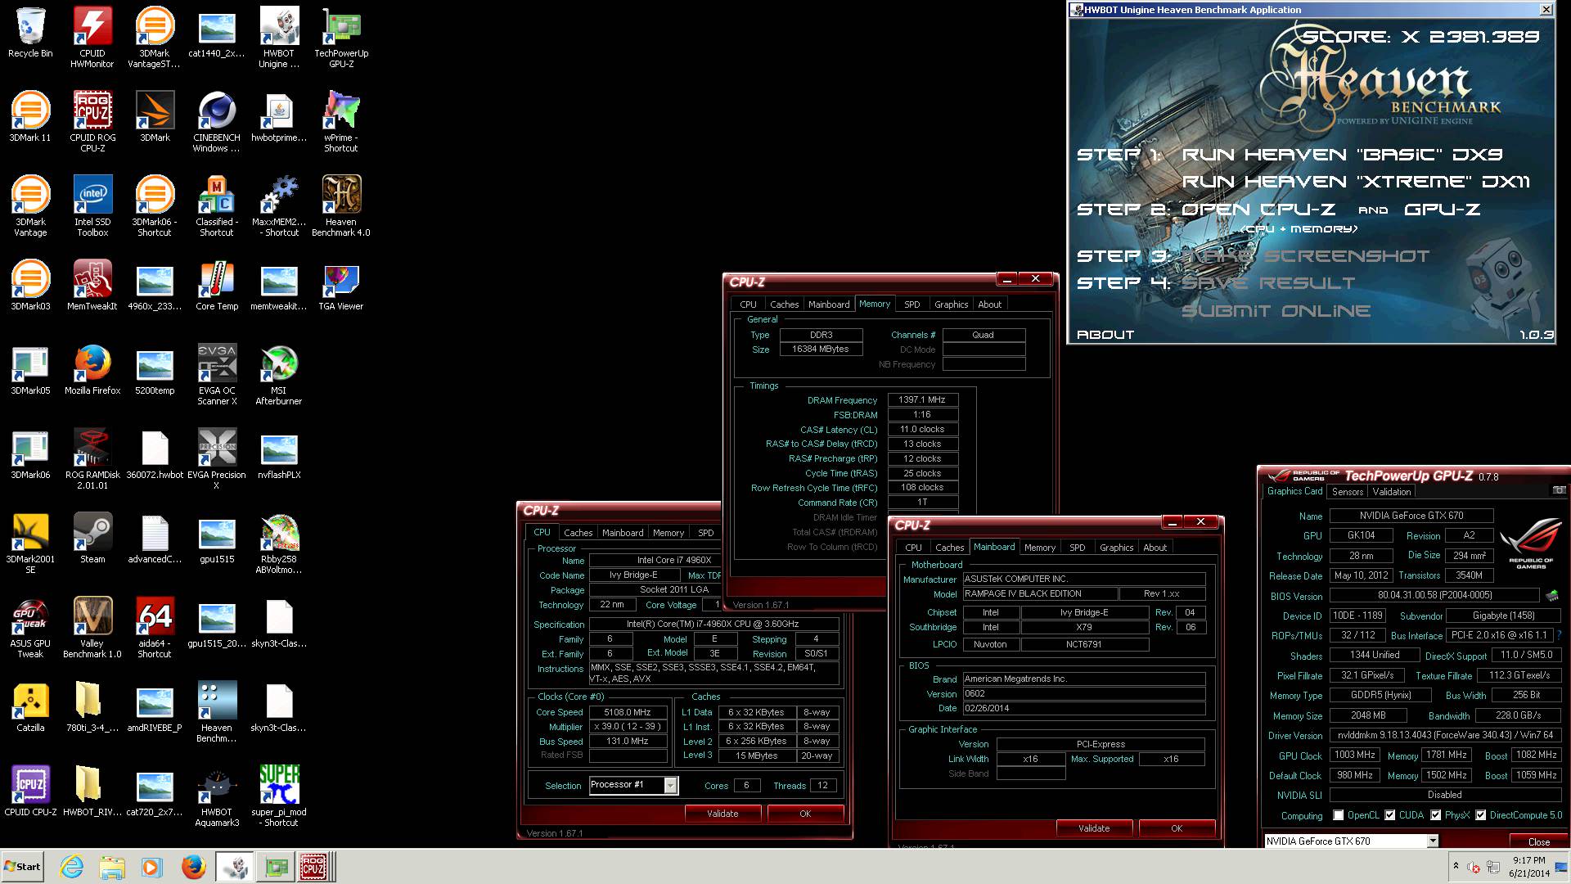Open Intel SSD Toolbox icon

click(x=92, y=205)
